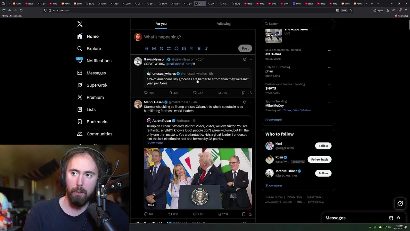Repost Mehdi Hasan's post
The height and width of the screenshot is (231, 410).
(173, 214)
